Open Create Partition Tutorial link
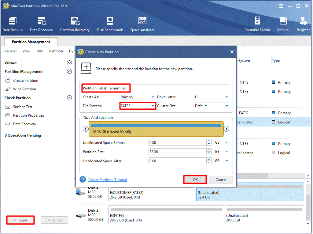Image resolution: width=313 pixels, height=234 pixels. (x=108, y=180)
